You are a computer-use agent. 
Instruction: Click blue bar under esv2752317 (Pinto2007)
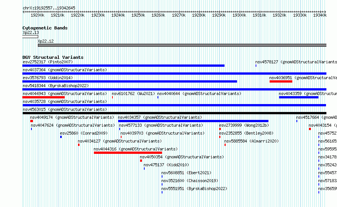tap(123, 66)
